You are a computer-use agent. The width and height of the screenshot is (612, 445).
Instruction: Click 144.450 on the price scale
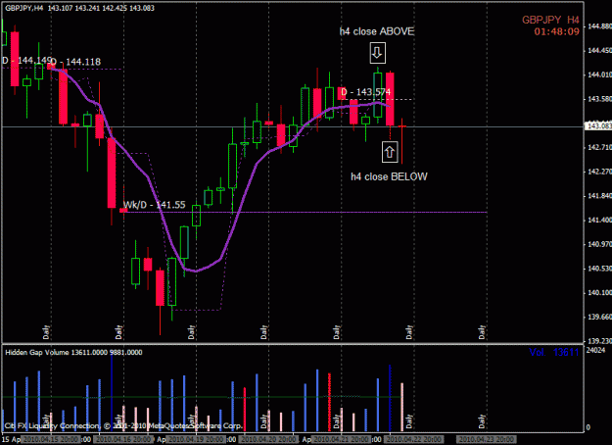point(599,50)
